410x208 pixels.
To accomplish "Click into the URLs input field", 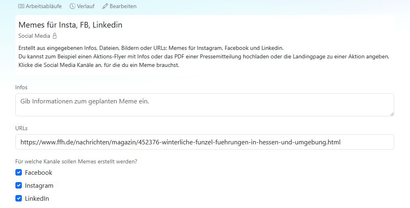I will [204, 142].
